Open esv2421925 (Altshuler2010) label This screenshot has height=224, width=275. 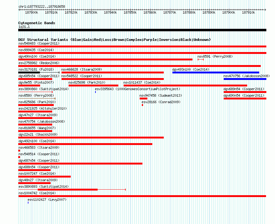[43, 108]
